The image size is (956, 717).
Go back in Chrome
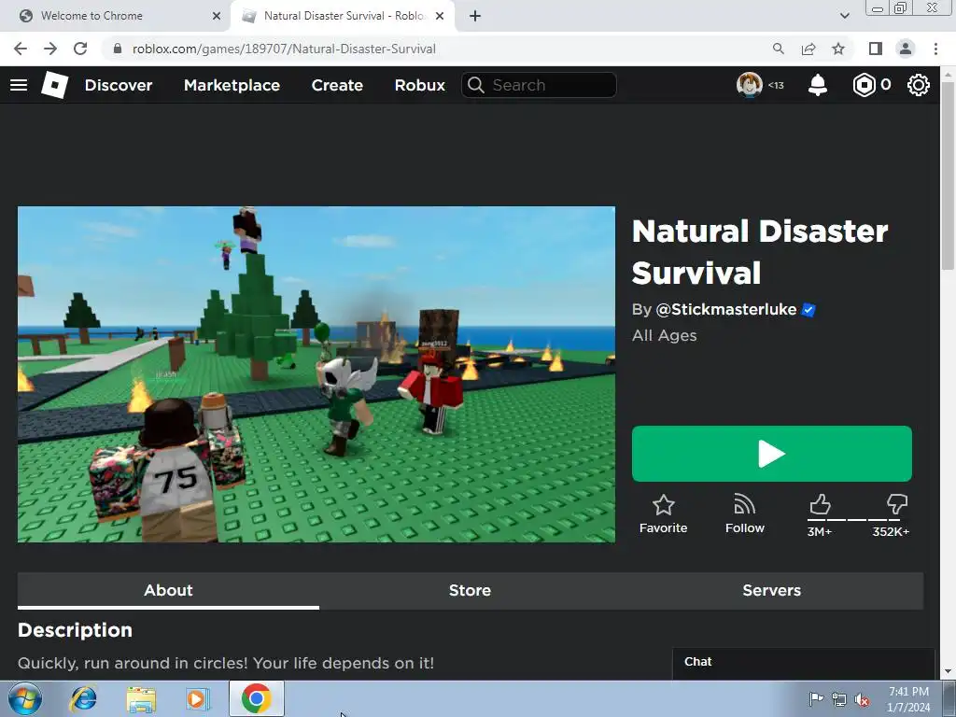tap(21, 49)
